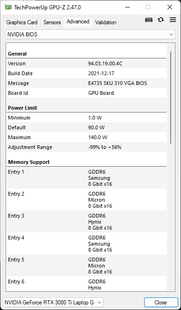
Task: Click the GPU-Z app icon in title bar
Action: tap(8, 7)
